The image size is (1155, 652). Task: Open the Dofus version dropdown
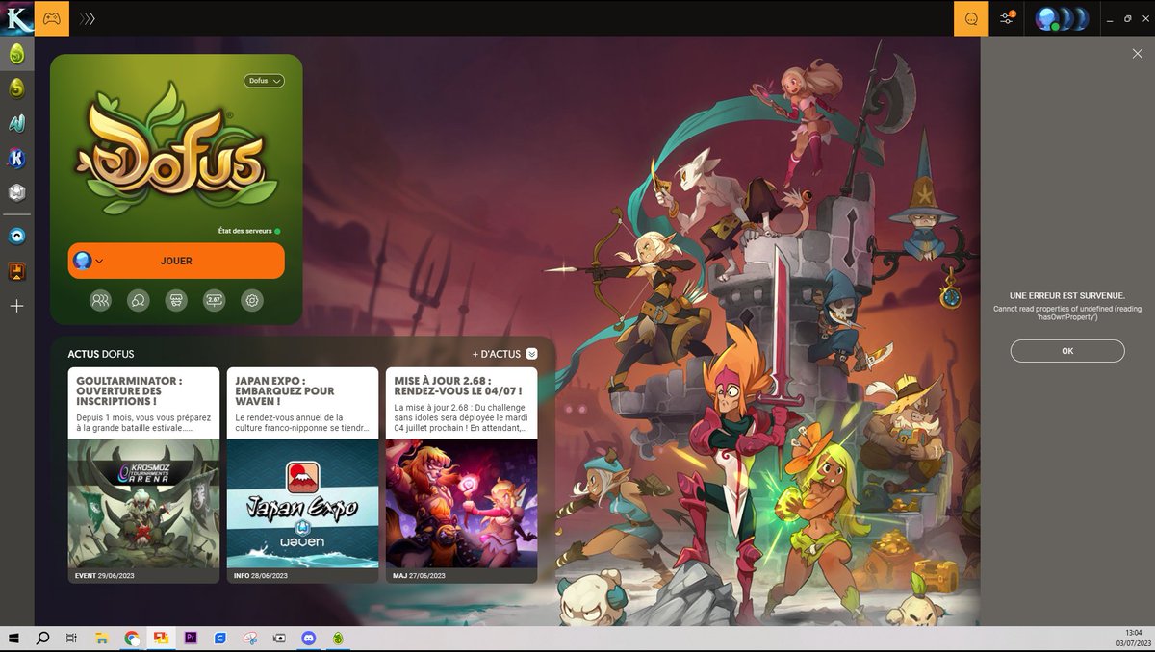point(265,81)
